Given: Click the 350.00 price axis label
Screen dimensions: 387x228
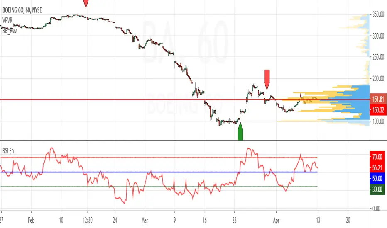Looking at the screenshot, I should pos(378,15).
